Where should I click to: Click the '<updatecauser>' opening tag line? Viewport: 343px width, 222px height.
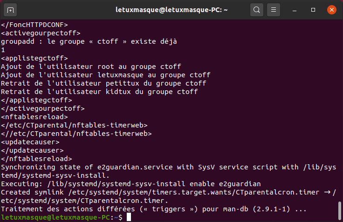click(30, 142)
